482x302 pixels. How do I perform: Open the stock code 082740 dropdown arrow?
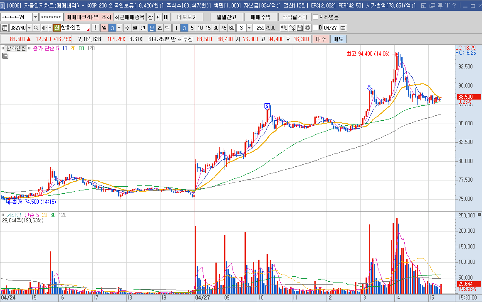29,28
